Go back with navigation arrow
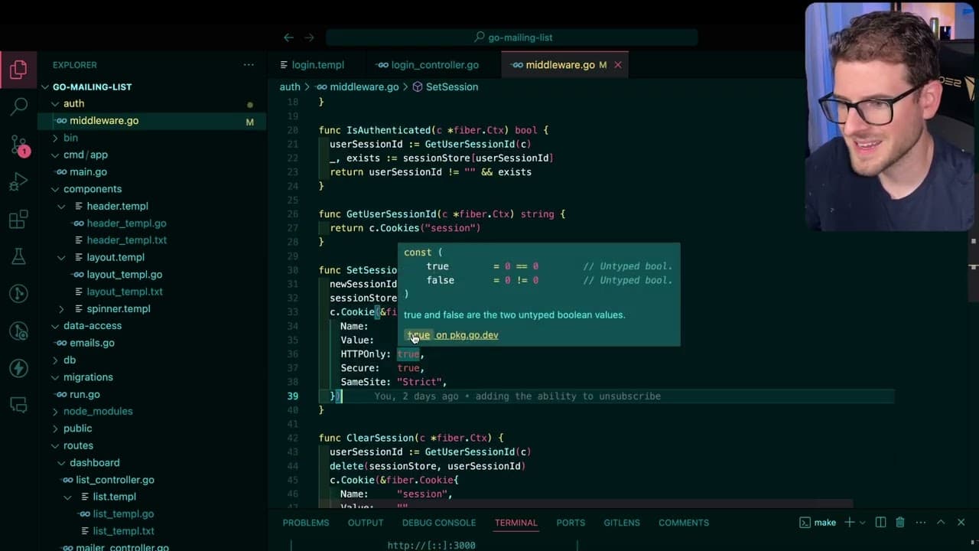 [288, 37]
